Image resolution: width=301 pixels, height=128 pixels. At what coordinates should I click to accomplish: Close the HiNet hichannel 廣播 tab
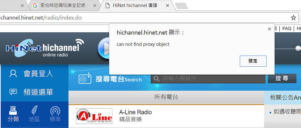point(167,6)
